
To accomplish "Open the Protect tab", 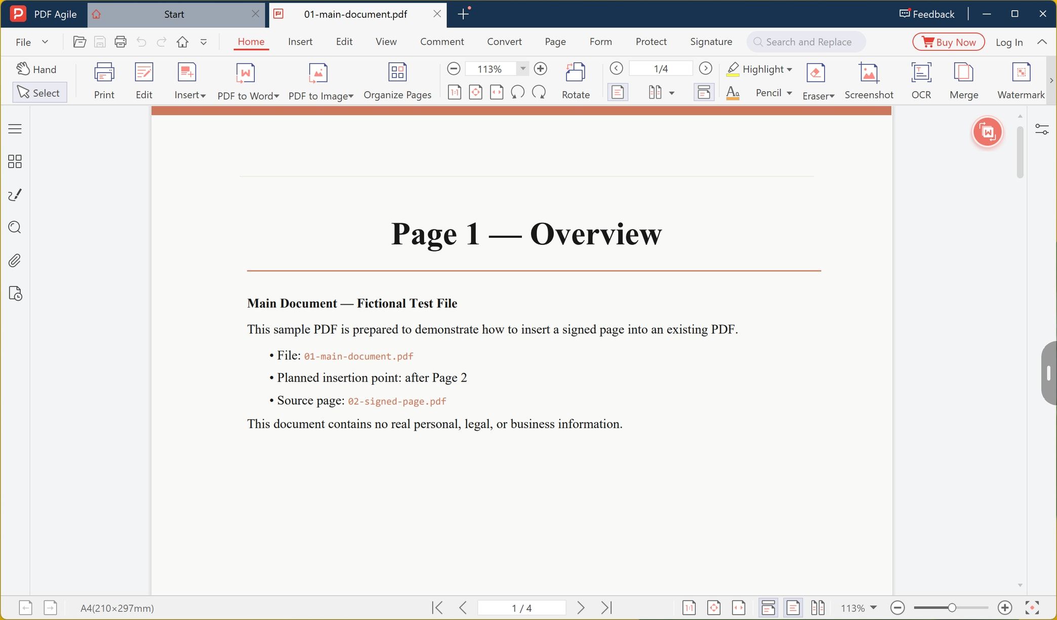I will 651,42.
